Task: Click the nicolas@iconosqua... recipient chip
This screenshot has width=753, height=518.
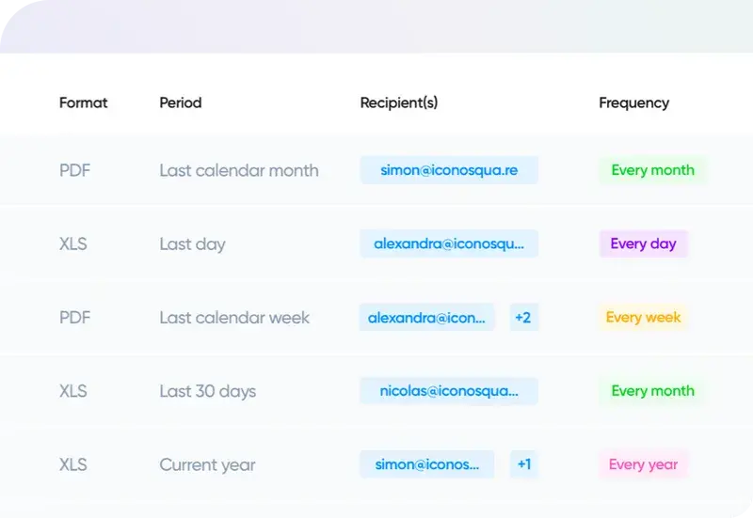Action: click(448, 391)
